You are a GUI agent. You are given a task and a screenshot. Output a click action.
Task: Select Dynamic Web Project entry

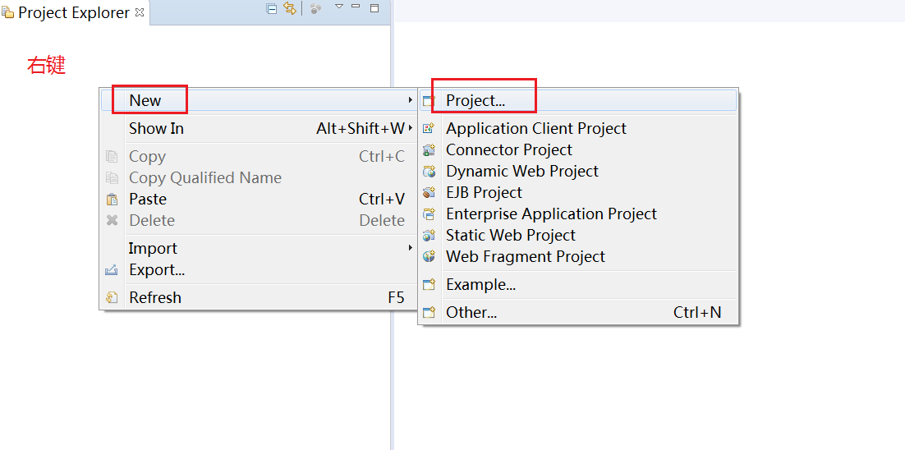[x=521, y=171]
